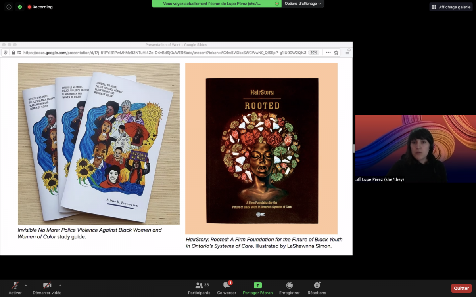Click the Presentation of Work browser window title
Screen dimensions: 476x297
click(176, 45)
